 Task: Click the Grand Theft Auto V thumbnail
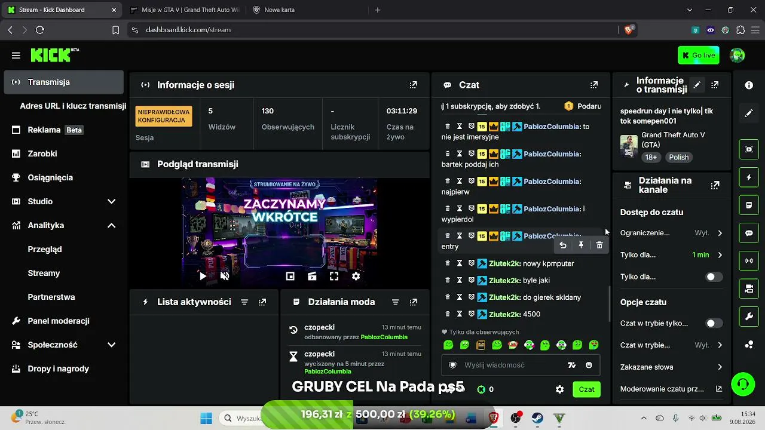(x=629, y=146)
